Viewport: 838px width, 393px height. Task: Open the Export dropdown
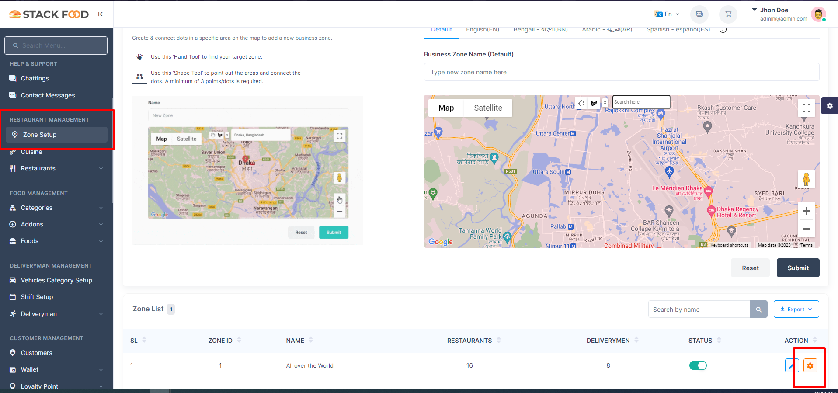796,309
